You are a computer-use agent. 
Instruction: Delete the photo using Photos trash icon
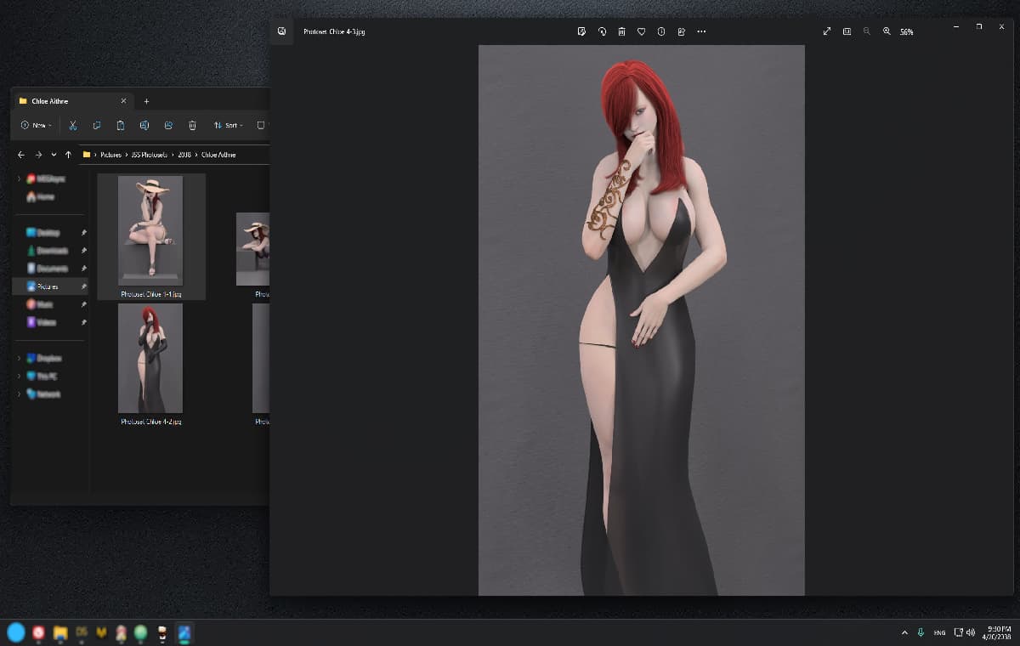621,31
